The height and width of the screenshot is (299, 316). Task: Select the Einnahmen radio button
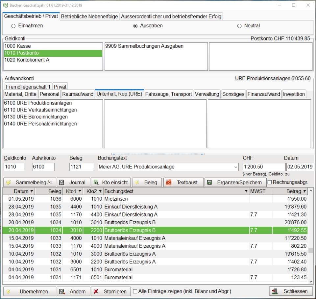(x=13, y=26)
